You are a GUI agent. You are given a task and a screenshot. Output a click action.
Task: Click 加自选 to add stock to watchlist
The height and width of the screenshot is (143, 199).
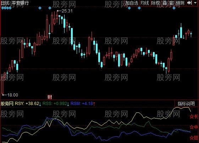pos(132,3)
